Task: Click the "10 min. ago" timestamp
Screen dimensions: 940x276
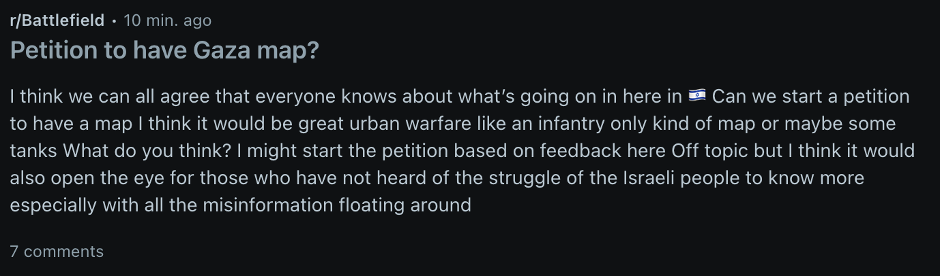Action: coord(167,20)
